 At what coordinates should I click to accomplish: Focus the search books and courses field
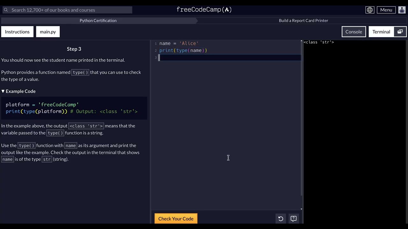coord(67,10)
